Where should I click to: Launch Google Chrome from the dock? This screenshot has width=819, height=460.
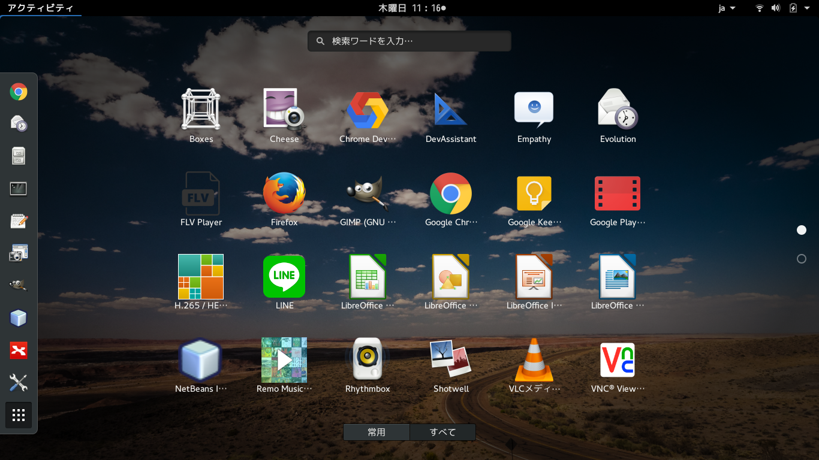click(18, 92)
